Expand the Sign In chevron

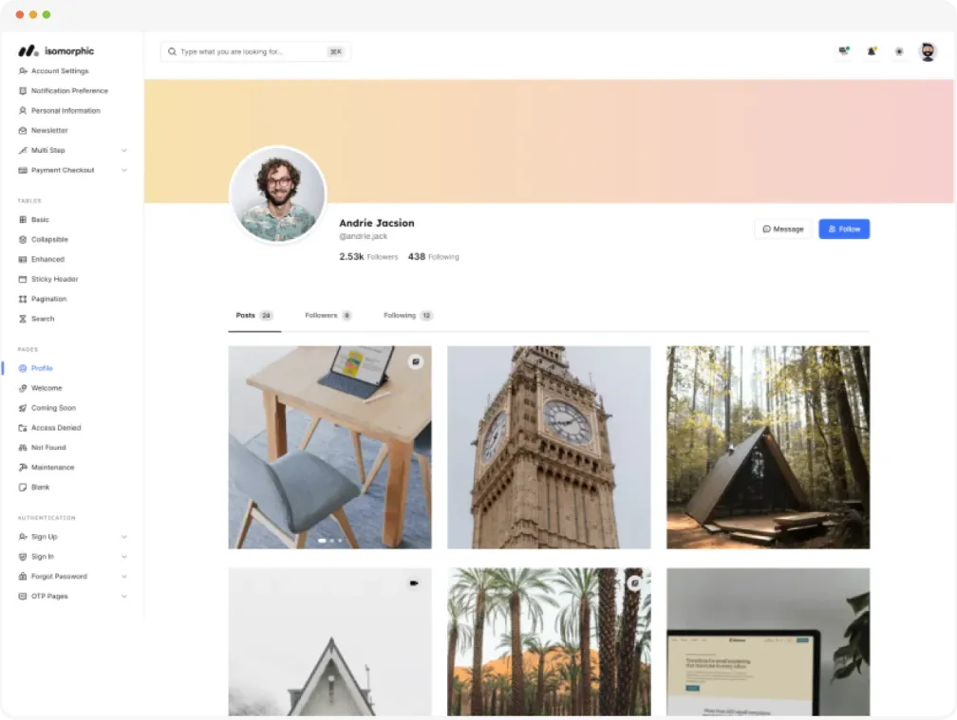point(123,557)
